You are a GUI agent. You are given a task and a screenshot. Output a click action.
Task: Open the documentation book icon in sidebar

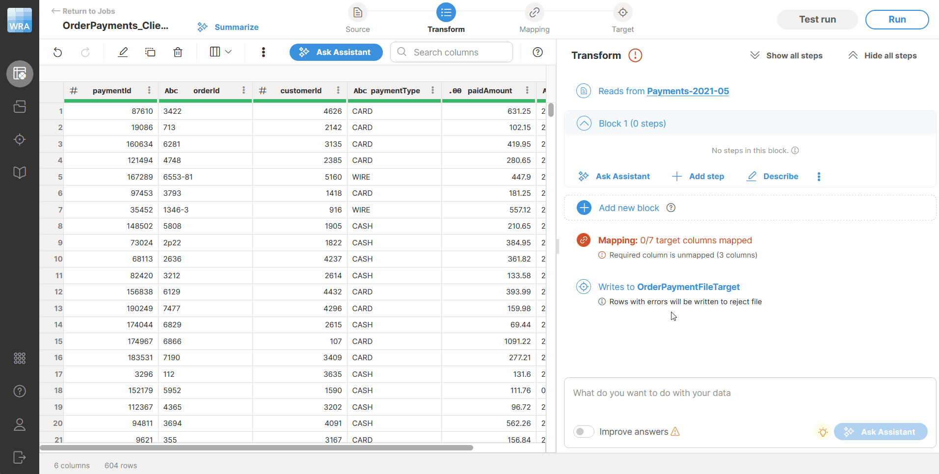20,172
